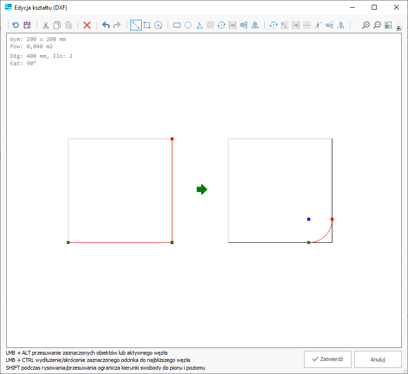
Task: Select the green node at bottom-right of left square
Action: pos(172,242)
